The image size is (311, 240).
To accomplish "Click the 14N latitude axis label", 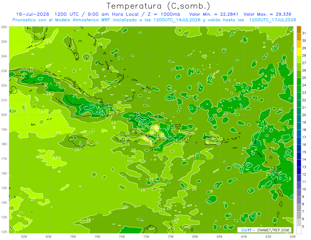I will pos(4,202).
